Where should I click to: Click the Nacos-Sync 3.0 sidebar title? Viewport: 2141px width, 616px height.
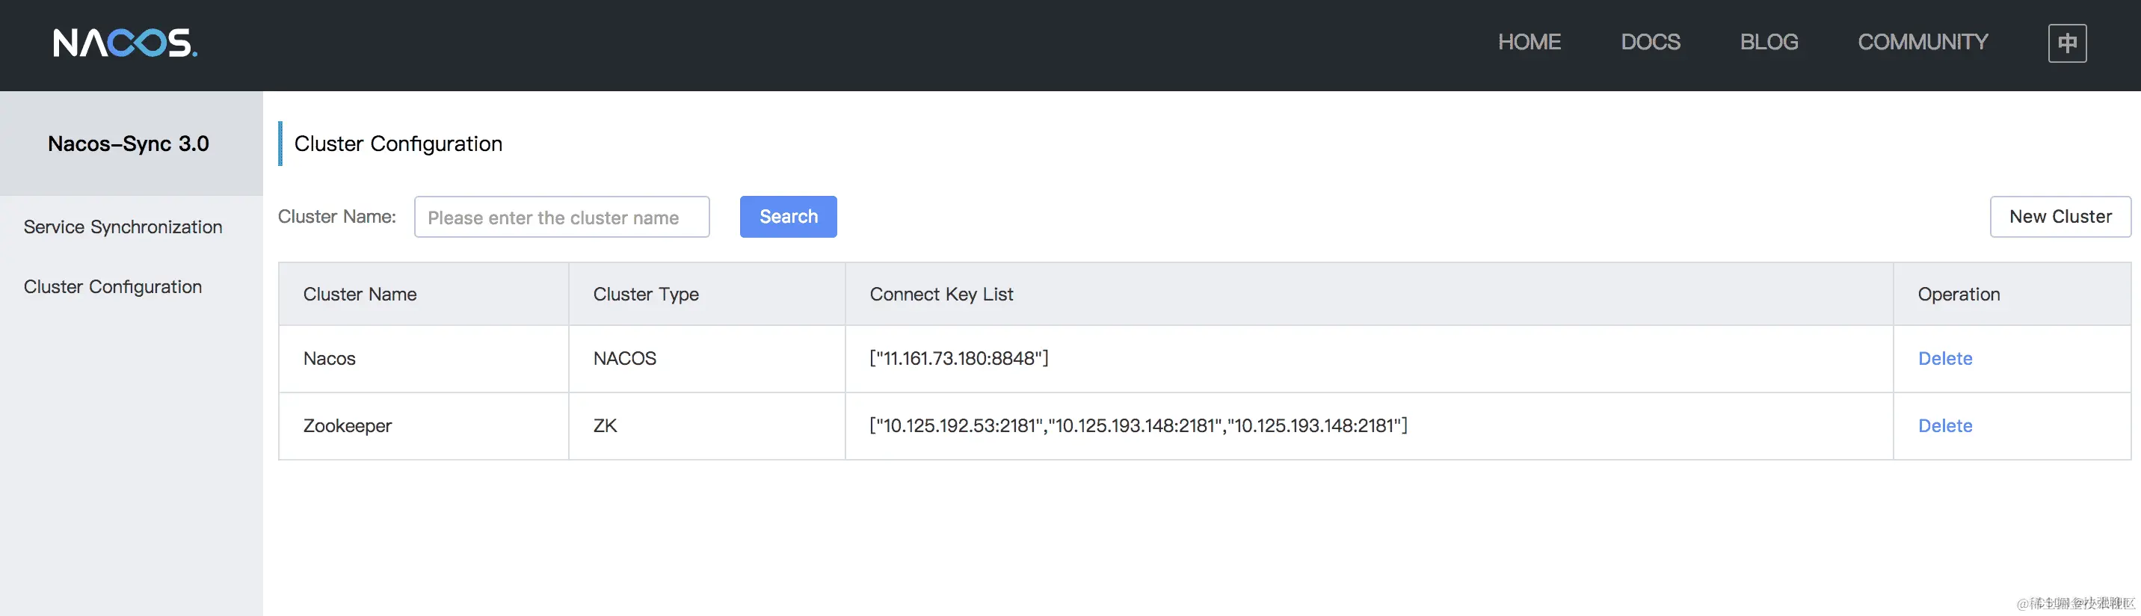point(128,144)
